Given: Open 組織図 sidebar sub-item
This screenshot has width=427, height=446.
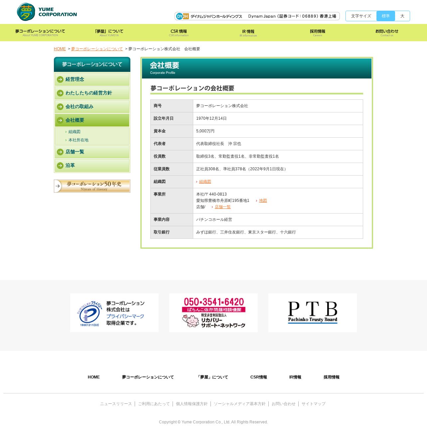Looking at the screenshot, I should click(74, 132).
